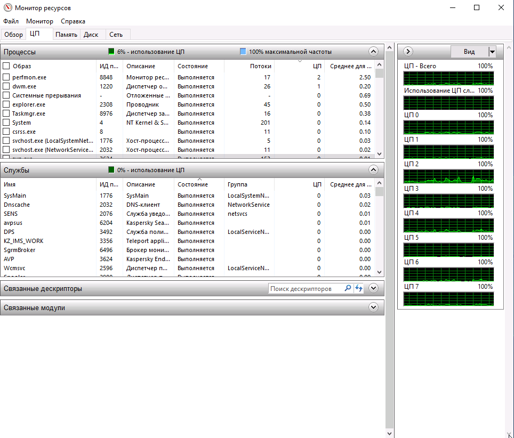Collapse the Службы section
Viewport: 514px width, 438px height.
coord(373,169)
